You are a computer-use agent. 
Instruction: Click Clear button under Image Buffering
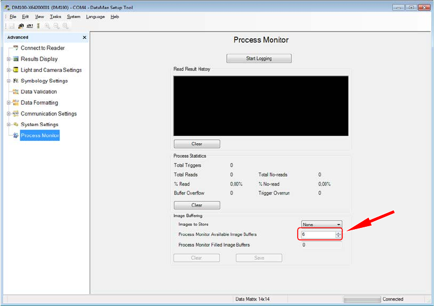[196, 258]
